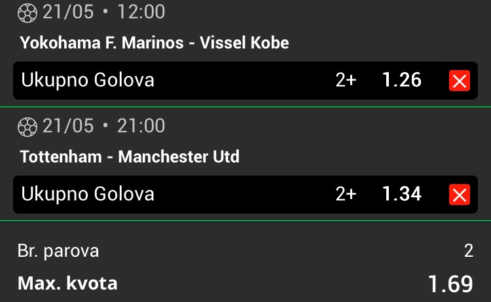Click the Manchester Utd team name

(x=179, y=157)
